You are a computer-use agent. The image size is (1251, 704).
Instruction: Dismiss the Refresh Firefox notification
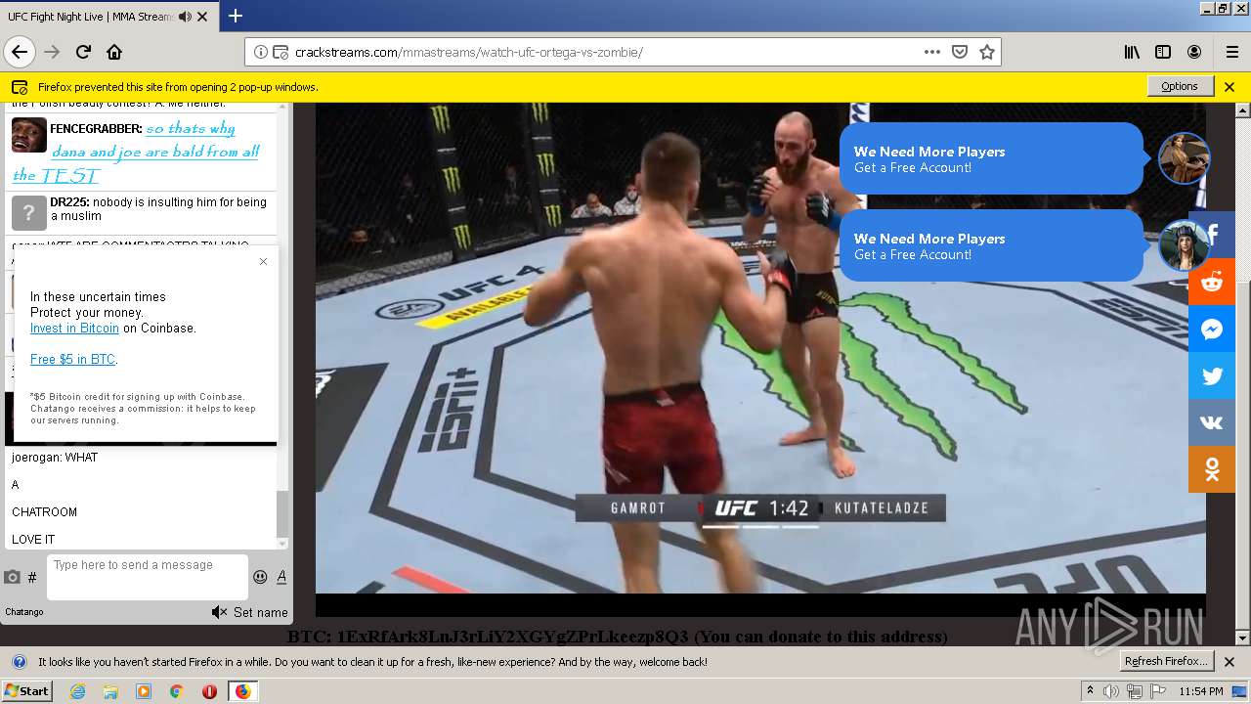(x=1229, y=662)
